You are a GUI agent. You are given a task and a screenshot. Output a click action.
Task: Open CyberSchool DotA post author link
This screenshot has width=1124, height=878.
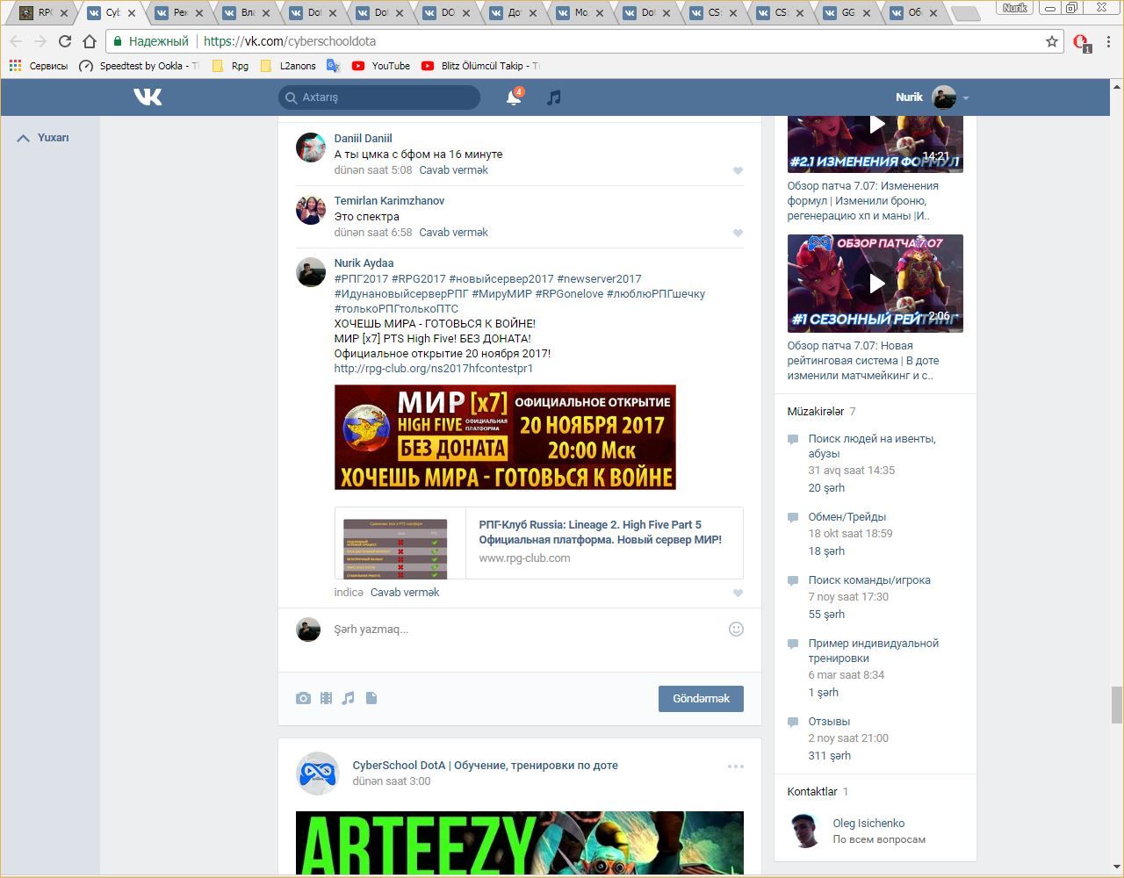click(485, 766)
